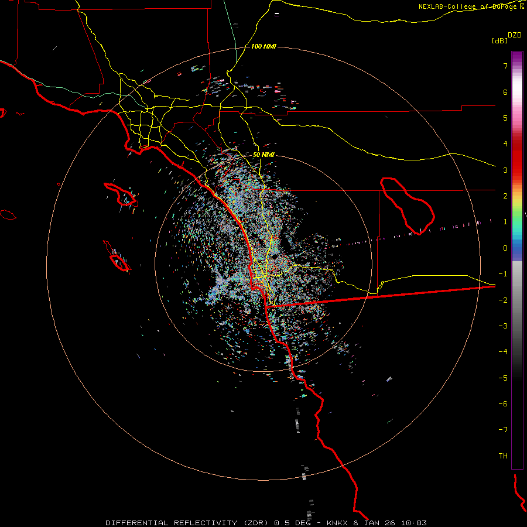Click the -3 dB tick label on the scale
Viewport: 527px width, 527px height.
(x=503, y=326)
